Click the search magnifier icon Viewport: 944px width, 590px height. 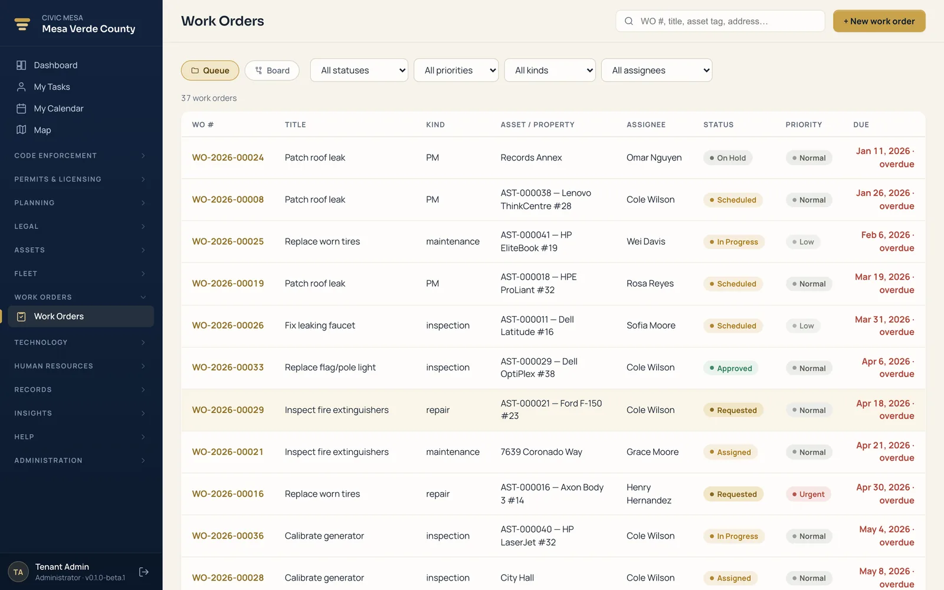(x=629, y=21)
